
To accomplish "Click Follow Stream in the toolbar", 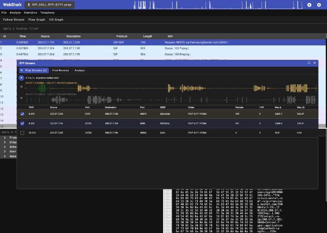I will point(13,20).
